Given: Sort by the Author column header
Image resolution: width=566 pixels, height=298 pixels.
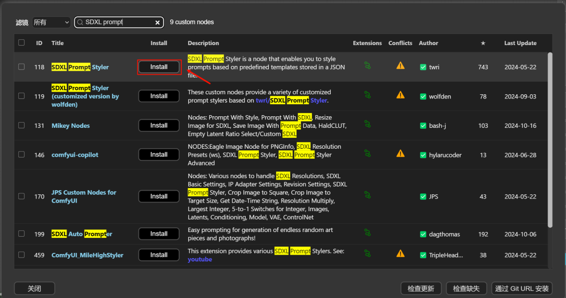Looking at the screenshot, I should [429, 43].
